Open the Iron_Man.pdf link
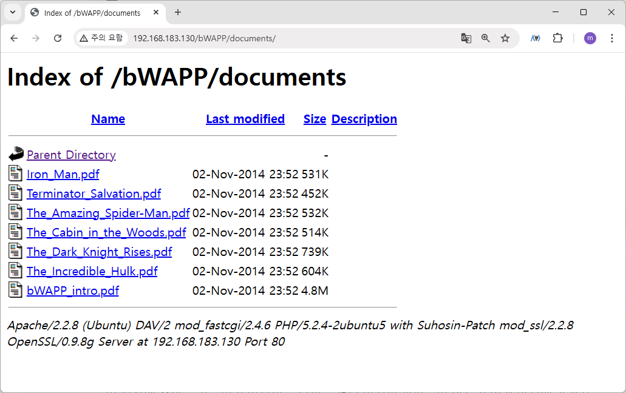626x393 pixels. 63,174
